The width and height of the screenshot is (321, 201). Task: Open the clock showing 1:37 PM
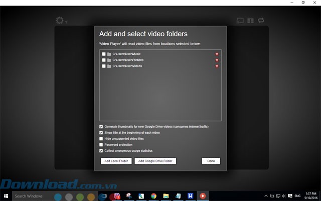(311, 196)
